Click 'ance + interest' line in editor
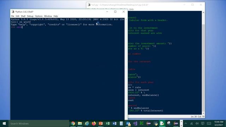This screenshot has height=127, width=226. point(138,90)
